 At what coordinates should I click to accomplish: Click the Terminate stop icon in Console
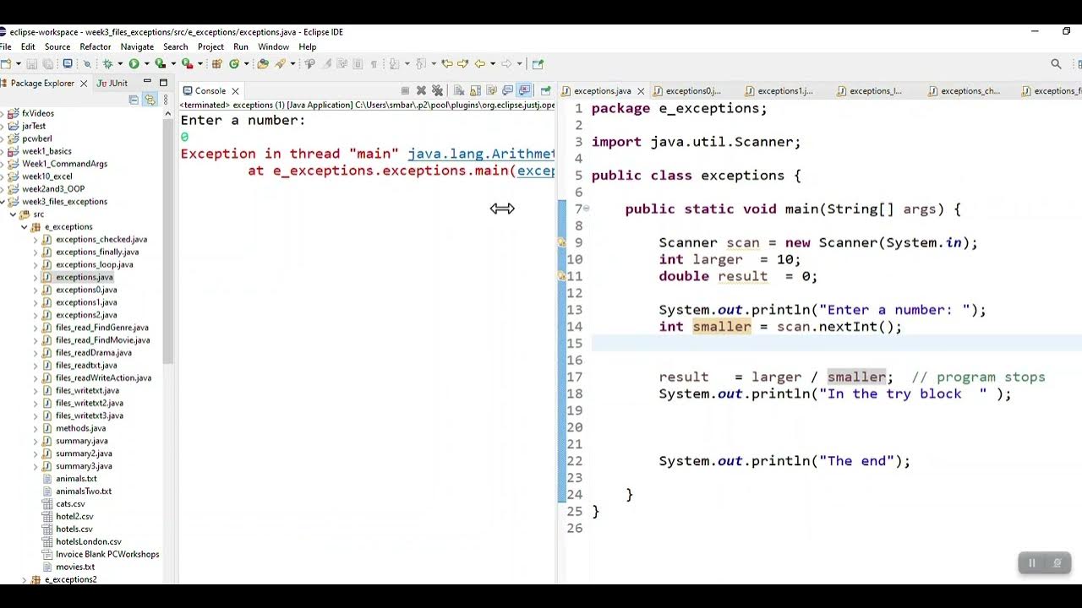405,90
